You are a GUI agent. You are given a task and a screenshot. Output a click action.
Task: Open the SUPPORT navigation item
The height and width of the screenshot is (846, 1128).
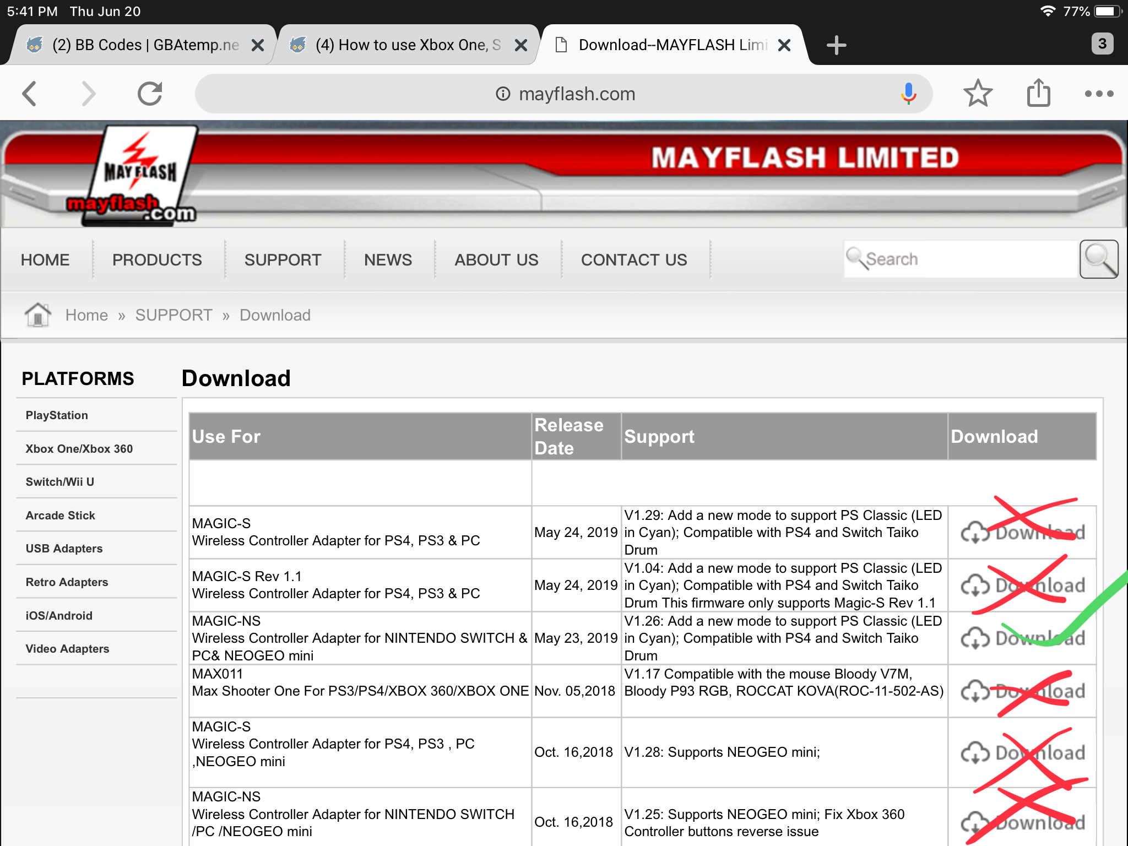click(283, 259)
